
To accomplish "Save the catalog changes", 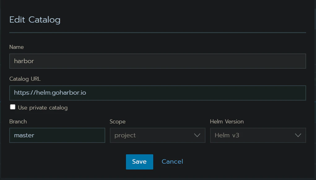I will pyautogui.click(x=140, y=162).
